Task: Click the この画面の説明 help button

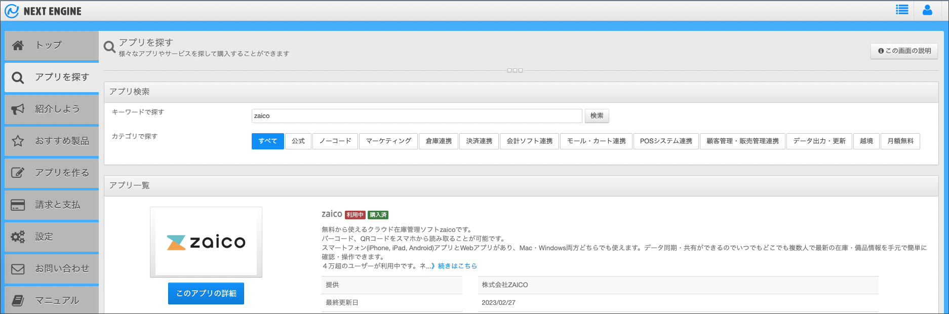Action: [904, 51]
